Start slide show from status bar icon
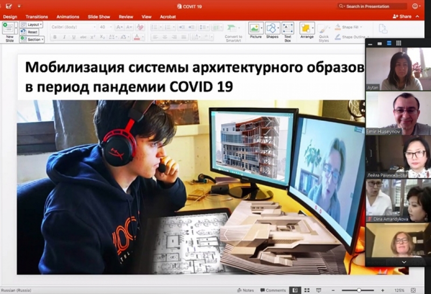Image resolution: width=431 pixels, height=294 pixels. pyautogui.click(x=319, y=290)
